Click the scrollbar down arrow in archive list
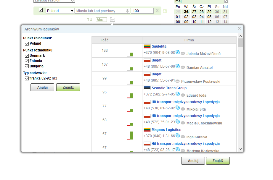 coord(241,149)
